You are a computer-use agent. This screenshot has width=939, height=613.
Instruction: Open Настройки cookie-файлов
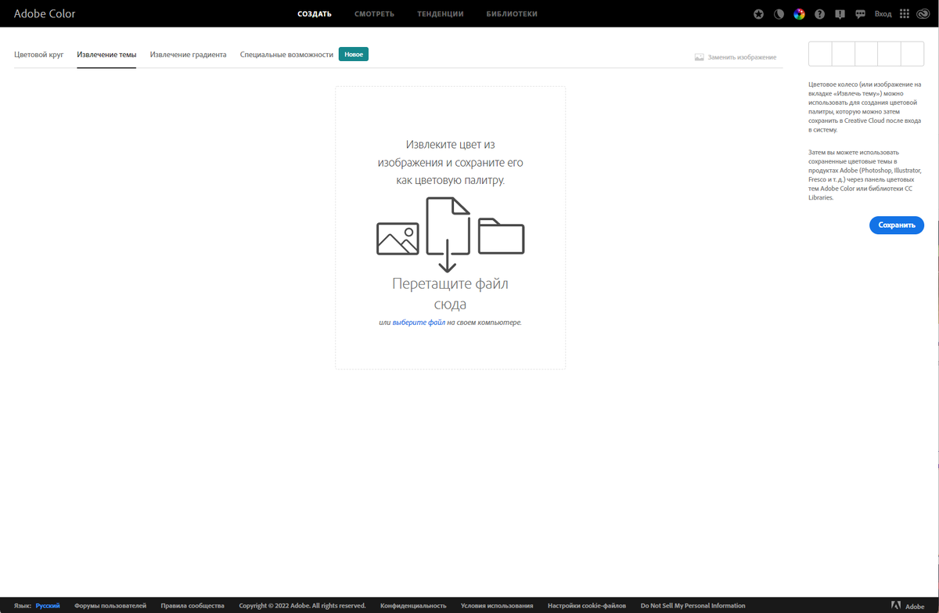[x=587, y=606]
